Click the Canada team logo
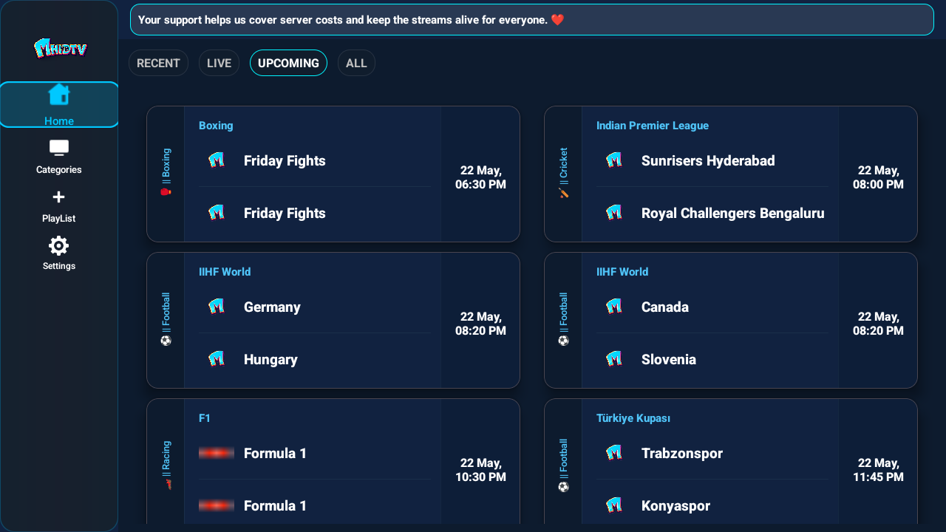Image resolution: width=946 pixels, height=532 pixels. [x=614, y=307]
